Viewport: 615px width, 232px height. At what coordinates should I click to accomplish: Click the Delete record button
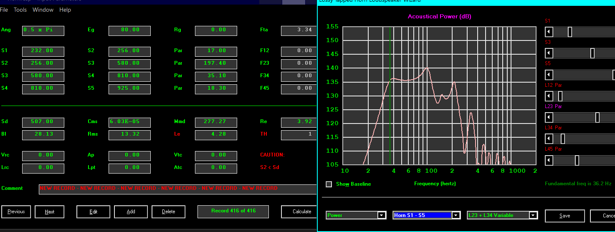coord(168,212)
